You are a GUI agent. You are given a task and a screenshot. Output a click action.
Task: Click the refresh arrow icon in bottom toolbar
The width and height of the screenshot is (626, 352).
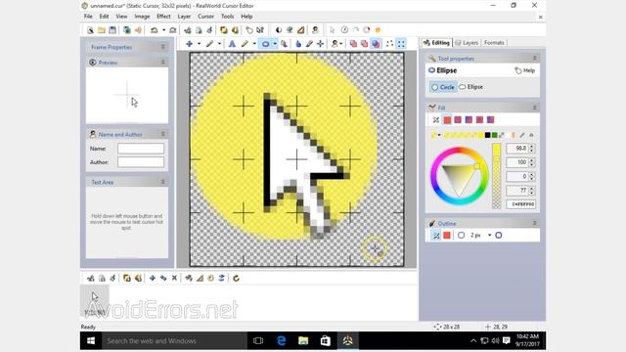coord(236,278)
